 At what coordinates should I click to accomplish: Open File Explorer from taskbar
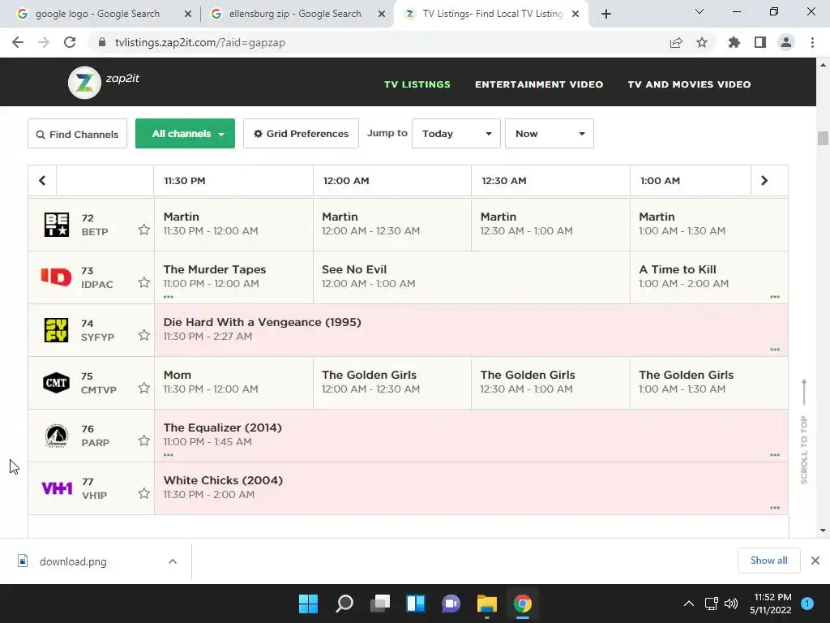(x=487, y=604)
